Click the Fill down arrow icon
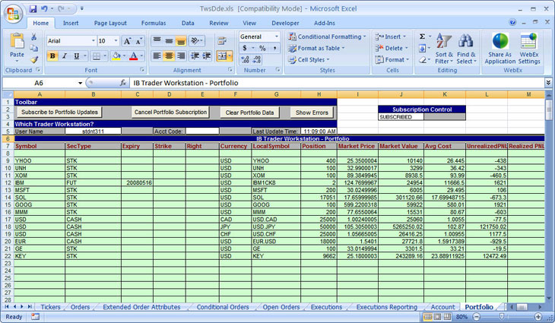This screenshot has width=555, height=323. [422, 48]
